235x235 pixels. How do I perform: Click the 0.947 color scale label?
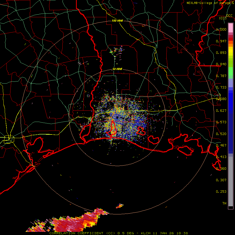pos(221,41)
